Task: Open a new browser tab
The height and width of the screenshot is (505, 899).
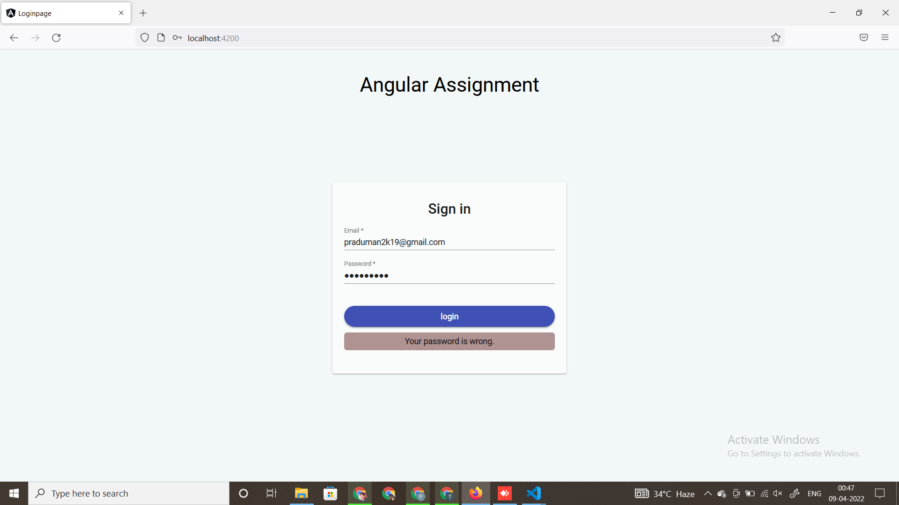Action: 143,13
